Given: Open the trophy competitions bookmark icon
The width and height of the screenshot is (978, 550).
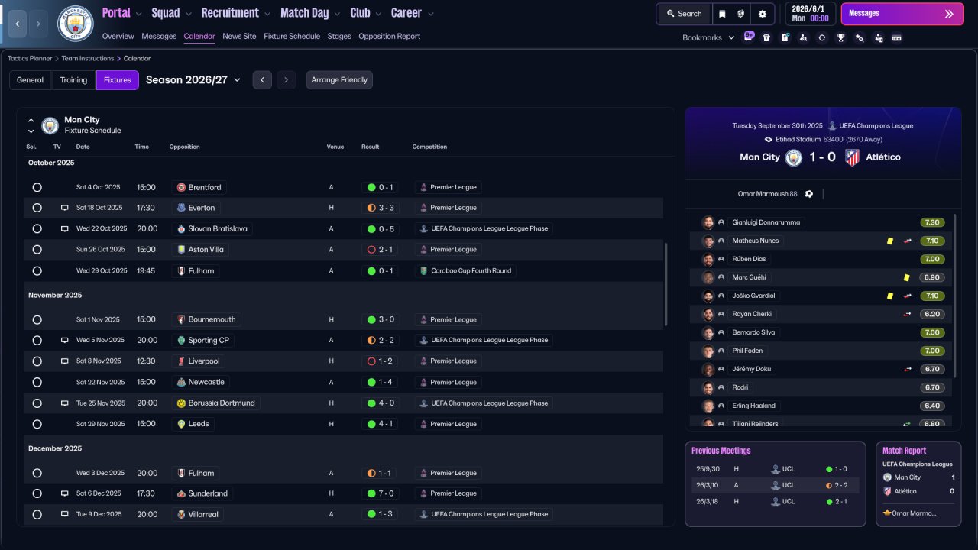Looking at the screenshot, I should [x=840, y=37].
